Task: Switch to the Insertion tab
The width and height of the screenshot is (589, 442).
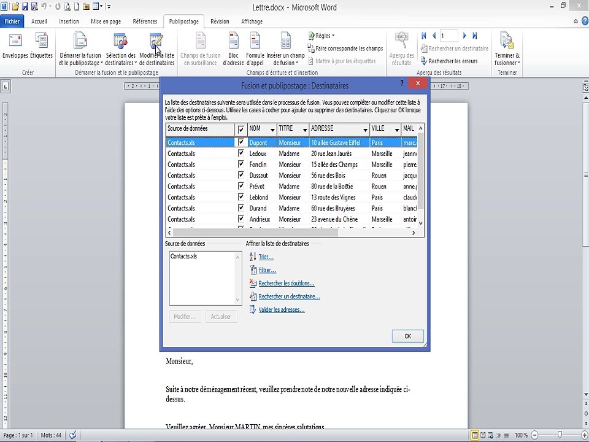Action: point(69,21)
